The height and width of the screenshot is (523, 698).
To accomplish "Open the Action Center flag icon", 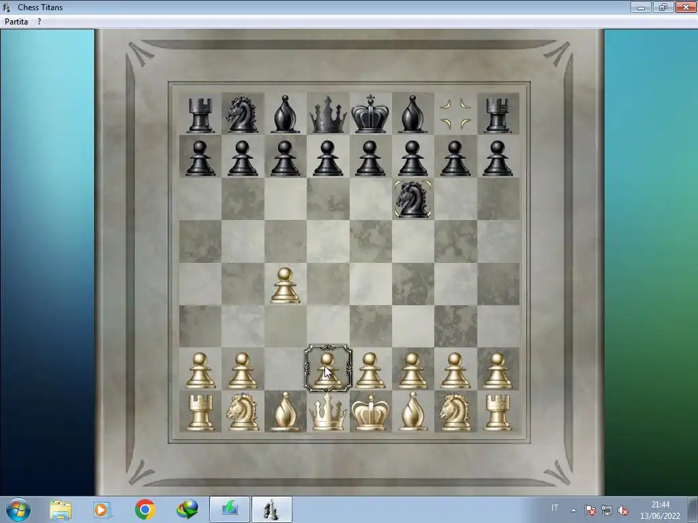I will pyautogui.click(x=590, y=510).
